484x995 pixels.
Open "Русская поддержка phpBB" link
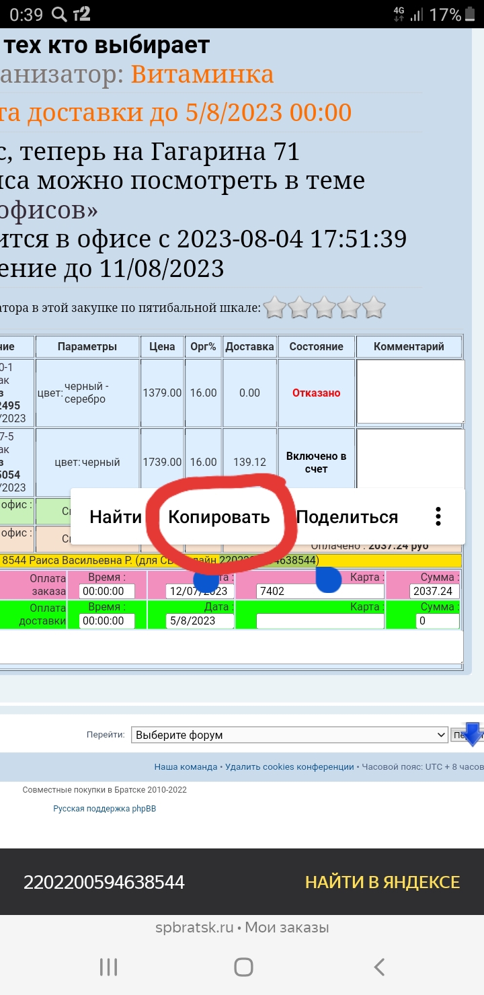point(104,809)
